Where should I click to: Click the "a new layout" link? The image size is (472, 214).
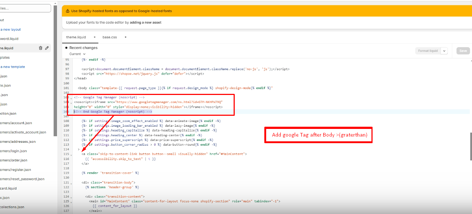point(11,30)
